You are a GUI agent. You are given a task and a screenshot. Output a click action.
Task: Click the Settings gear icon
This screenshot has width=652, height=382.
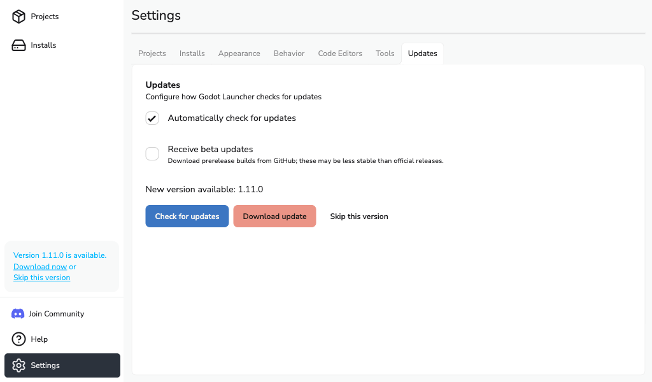point(18,365)
